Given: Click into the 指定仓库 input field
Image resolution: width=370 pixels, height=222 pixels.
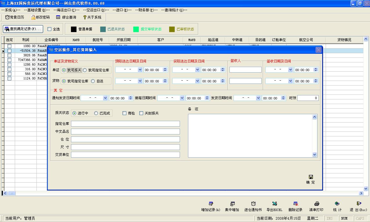Looking at the screenshot, I should point(125,124).
